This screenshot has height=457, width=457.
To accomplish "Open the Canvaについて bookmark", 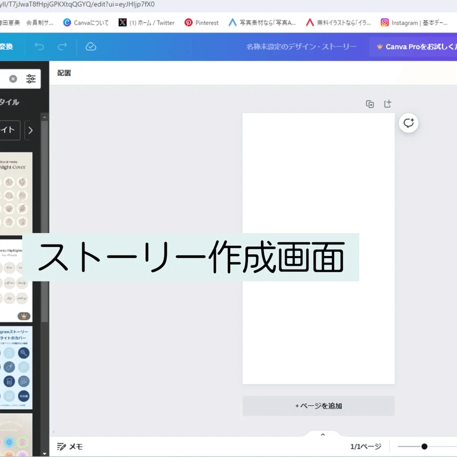I will [86, 22].
